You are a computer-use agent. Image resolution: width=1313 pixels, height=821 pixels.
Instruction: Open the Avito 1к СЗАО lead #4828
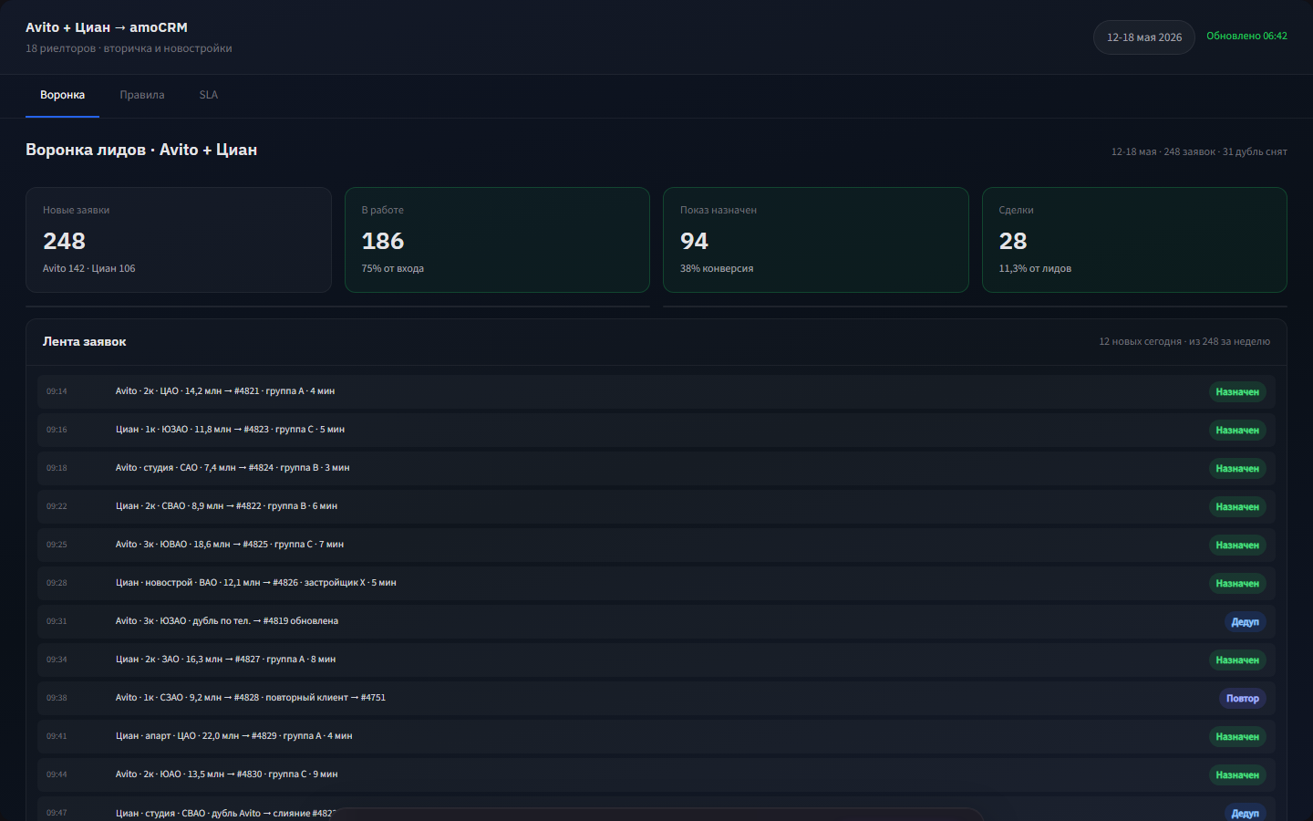656,698
